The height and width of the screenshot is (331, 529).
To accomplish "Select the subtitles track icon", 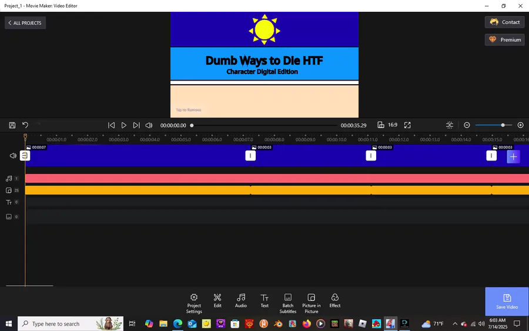I will point(9,216).
